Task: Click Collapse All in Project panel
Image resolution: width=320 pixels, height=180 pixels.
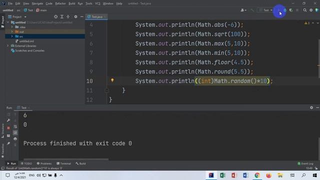Action: [x=68, y=16]
